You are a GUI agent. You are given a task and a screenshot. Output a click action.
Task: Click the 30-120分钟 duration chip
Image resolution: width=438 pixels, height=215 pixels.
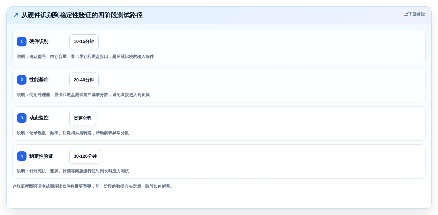tap(85, 156)
